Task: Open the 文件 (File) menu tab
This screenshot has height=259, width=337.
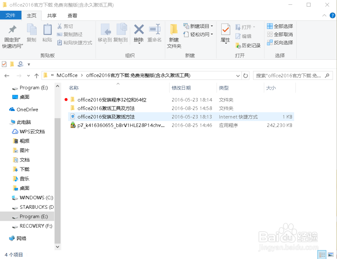Action: click(x=10, y=15)
